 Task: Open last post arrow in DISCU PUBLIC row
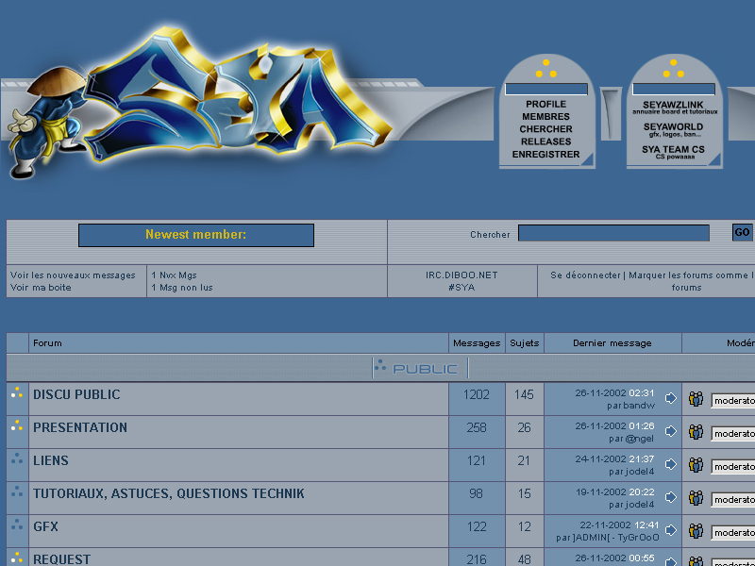point(671,399)
